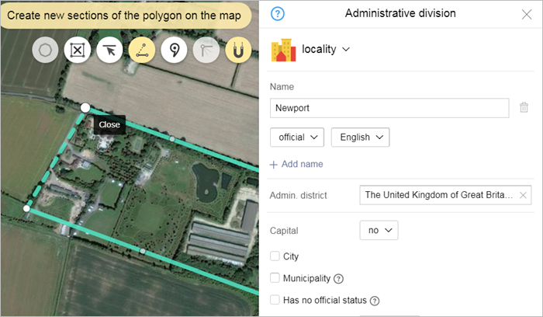The height and width of the screenshot is (317, 543).
Task: Toggle the magnet snapping tool
Action: pyautogui.click(x=238, y=51)
